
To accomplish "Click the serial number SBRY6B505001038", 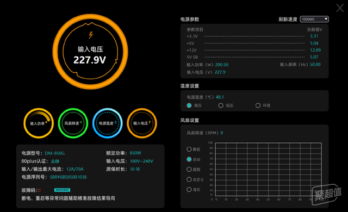I will pyautogui.click(x=68, y=177).
